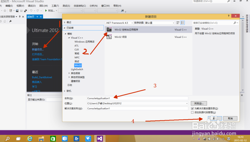Close the Start Page tab
This screenshot has width=250, height=142.
coord(41,16)
